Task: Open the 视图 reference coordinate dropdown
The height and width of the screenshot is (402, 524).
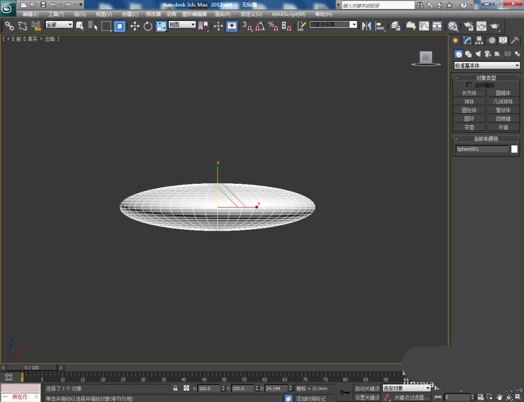Action: point(182,25)
